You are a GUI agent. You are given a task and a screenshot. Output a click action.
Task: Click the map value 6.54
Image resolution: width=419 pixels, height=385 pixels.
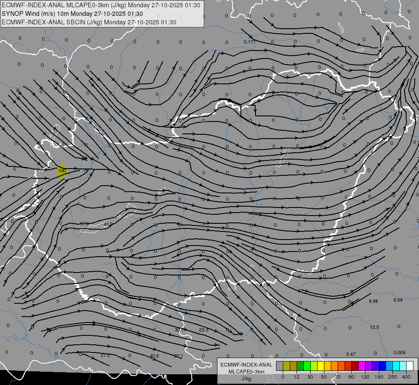[398, 300]
